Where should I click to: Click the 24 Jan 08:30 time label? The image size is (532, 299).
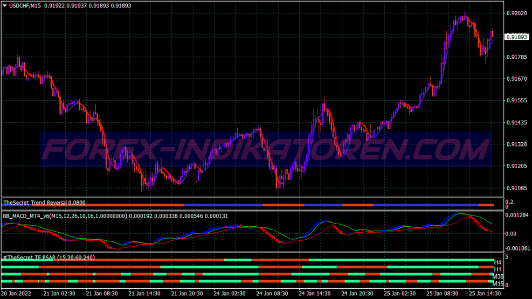click(x=272, y=294)
